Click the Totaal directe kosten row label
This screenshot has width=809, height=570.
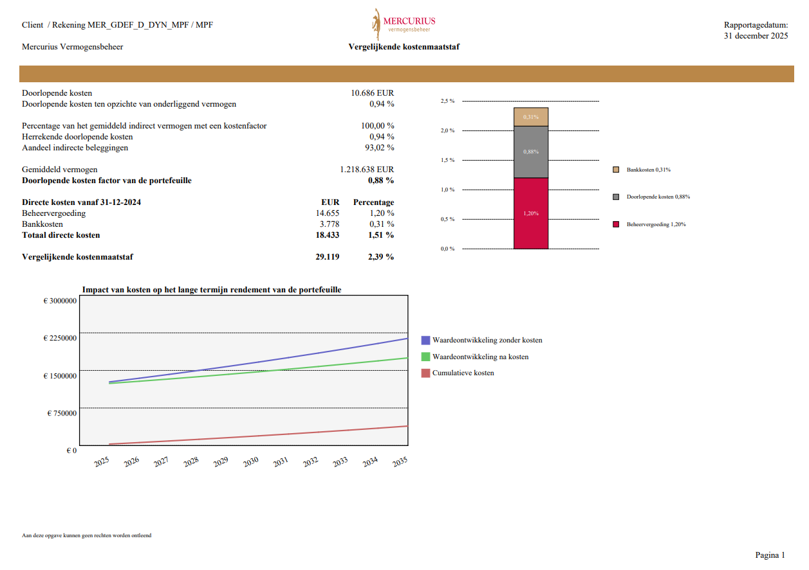click(61, 235)
